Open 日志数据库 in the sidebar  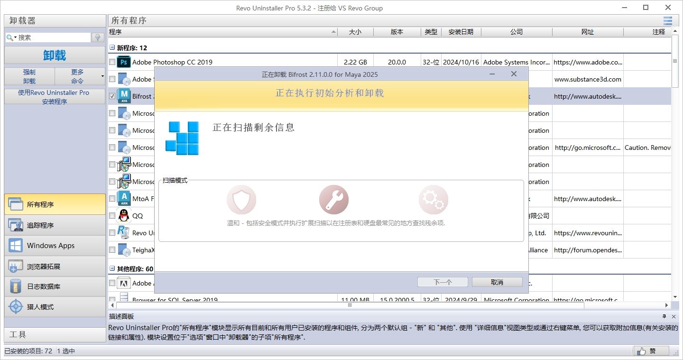pos(55,286)
